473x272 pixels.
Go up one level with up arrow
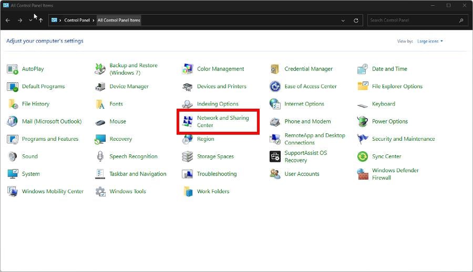40,20
